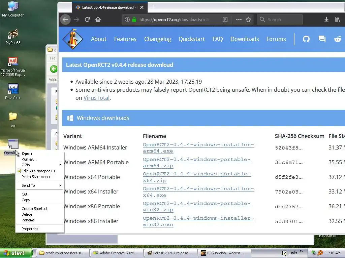The image size is (345, 258).
Task: Select Pin to Start menu
Action: 40,177
